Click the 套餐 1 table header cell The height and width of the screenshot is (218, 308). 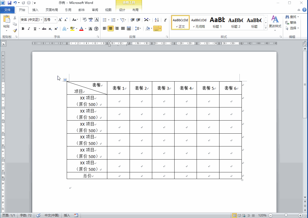click(x=118, y=88)
